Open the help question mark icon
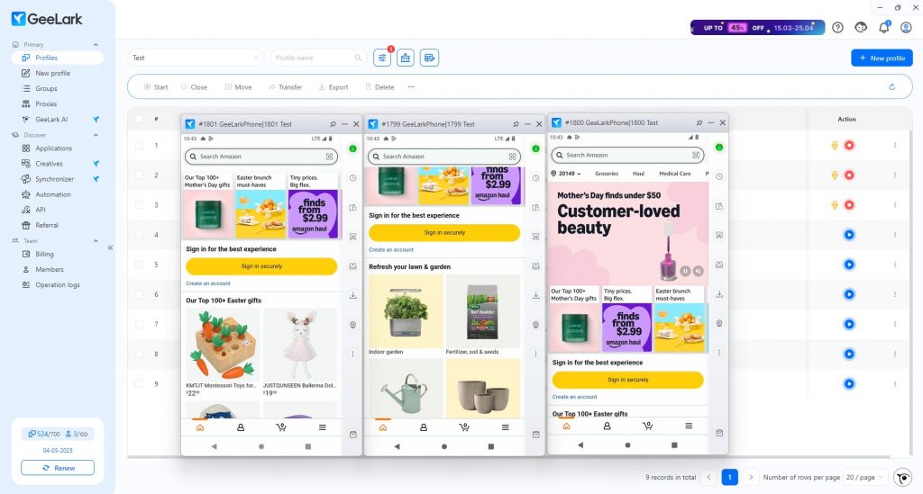The height and width of the screenshot is (494, 923). (837, 28)
